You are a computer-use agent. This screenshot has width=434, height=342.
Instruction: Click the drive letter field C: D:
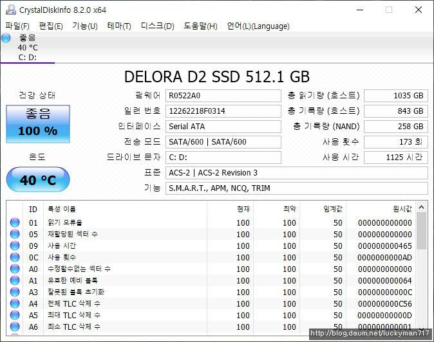[x=223, y=157]
